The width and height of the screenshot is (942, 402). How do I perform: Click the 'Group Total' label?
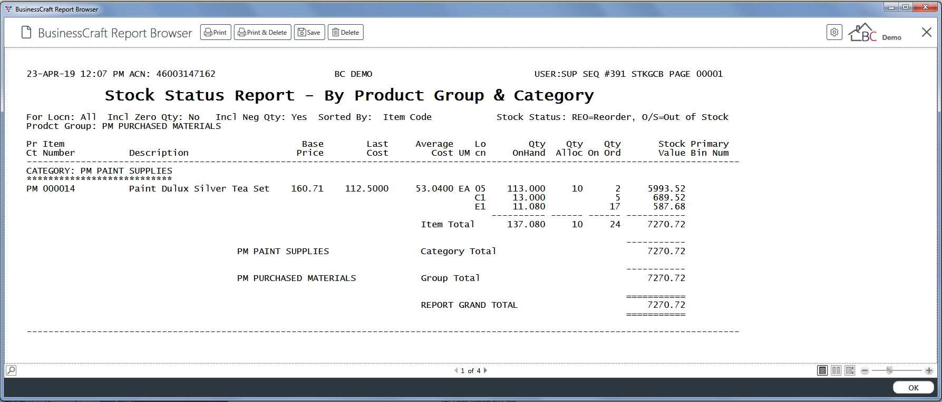click(x=450, y=278)
